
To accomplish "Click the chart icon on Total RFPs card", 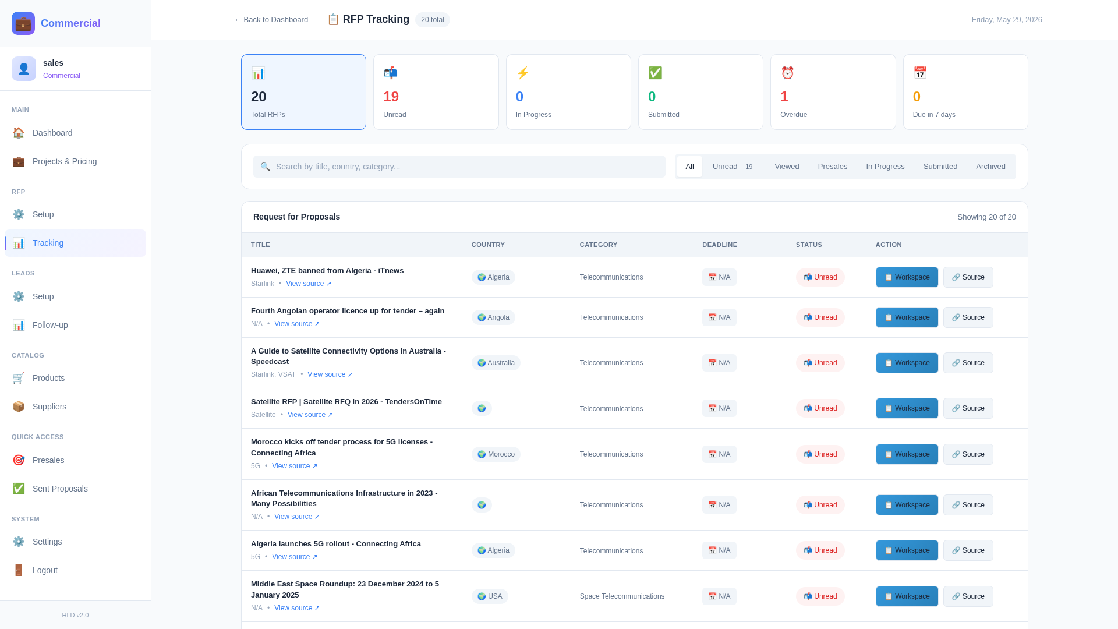I will pyautogui.click(x=258, y=73).
